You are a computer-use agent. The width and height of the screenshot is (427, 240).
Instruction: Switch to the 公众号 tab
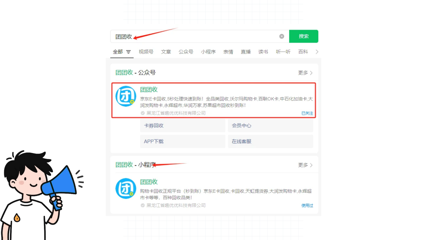186,52
